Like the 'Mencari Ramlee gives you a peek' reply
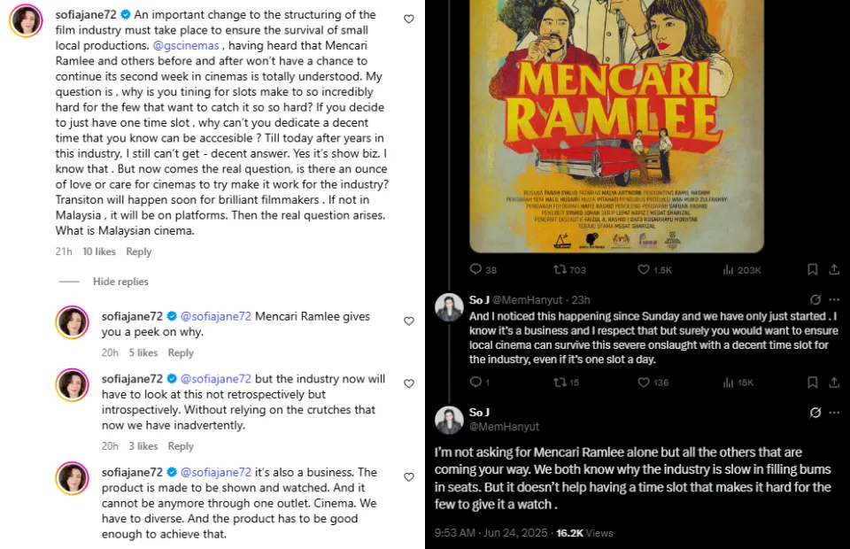The height and width of the screenshot is (549, 850). tap(409, 321)
